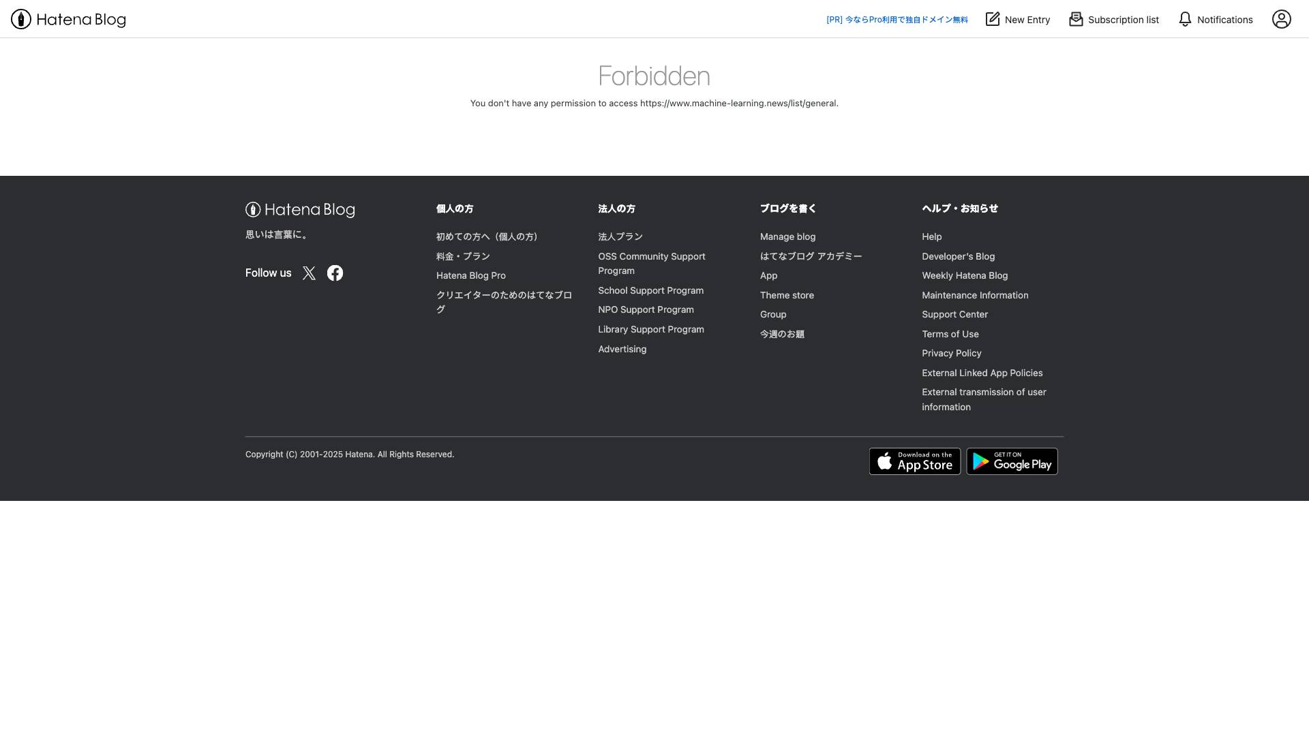This screenshot has width=1309, height=736.
Task: Open Maintenance Information link
Action: (975, 295)
